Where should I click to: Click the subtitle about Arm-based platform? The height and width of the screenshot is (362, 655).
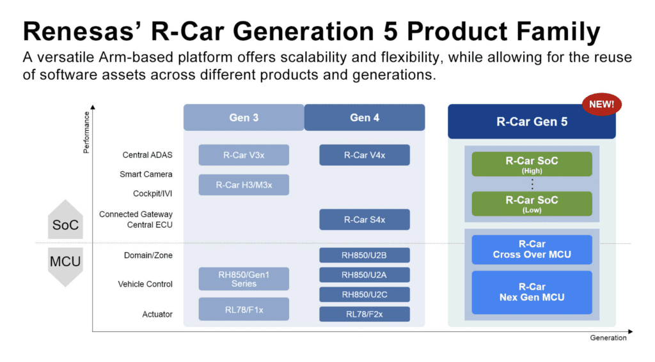tap(327, 66)
